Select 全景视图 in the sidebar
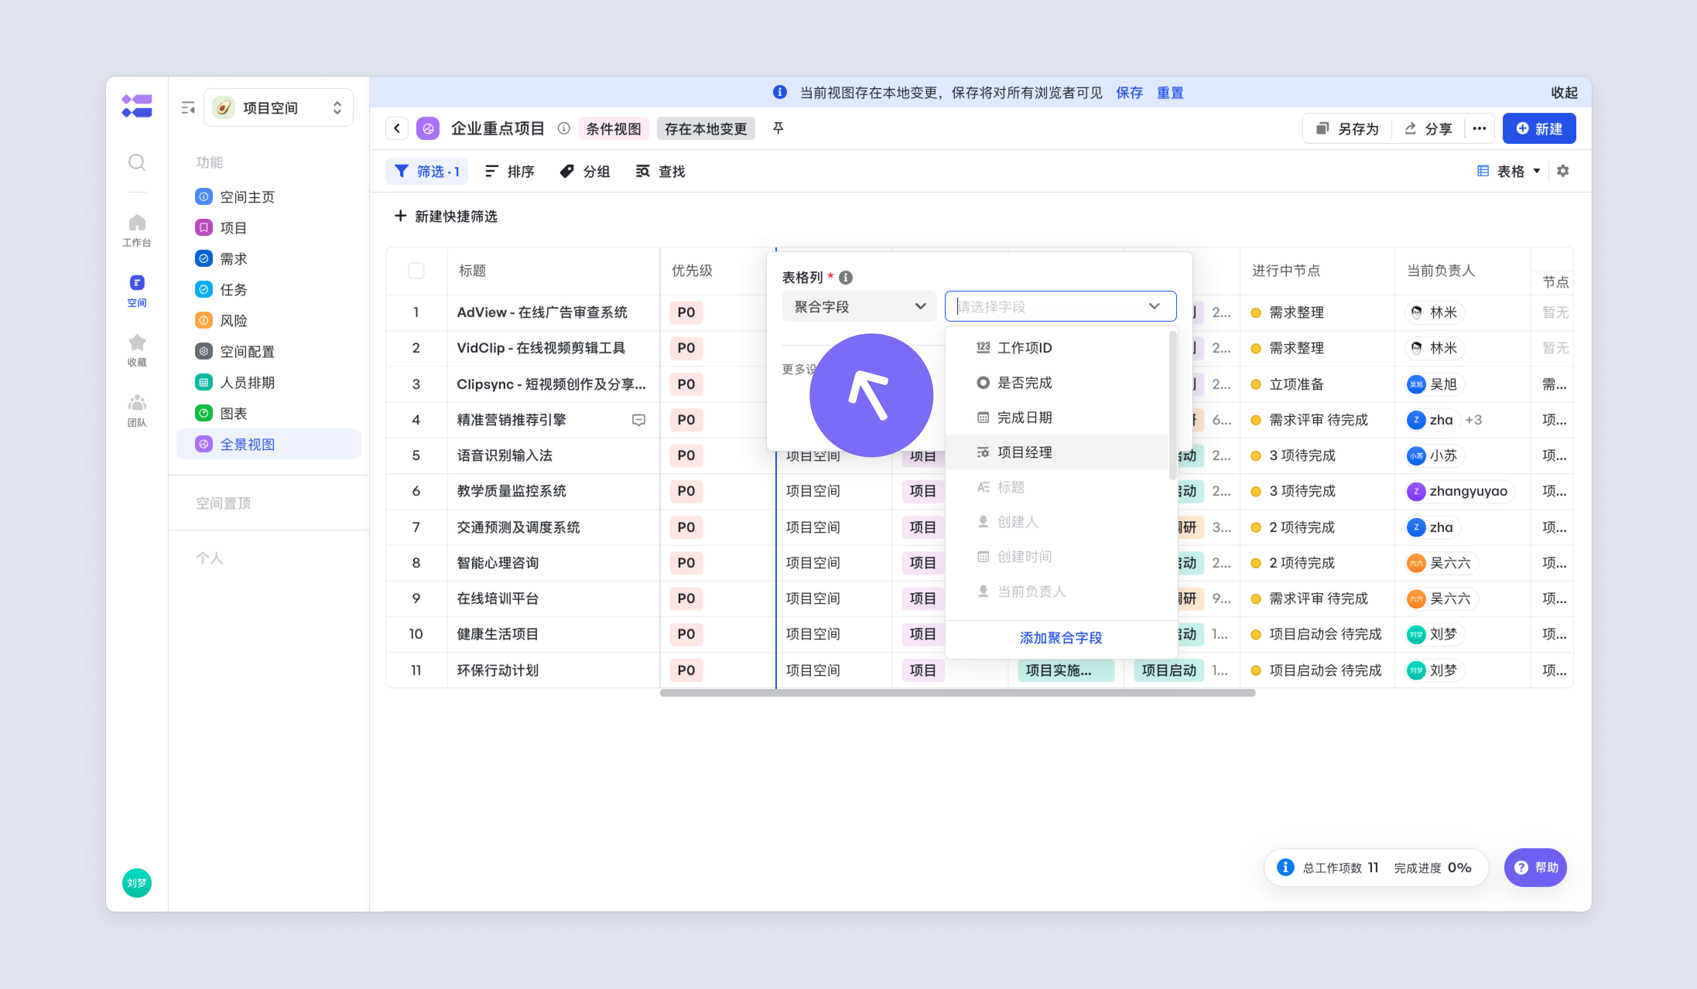 pos(268,444)
